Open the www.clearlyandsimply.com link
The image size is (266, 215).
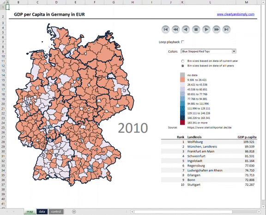tap(236, 14)
